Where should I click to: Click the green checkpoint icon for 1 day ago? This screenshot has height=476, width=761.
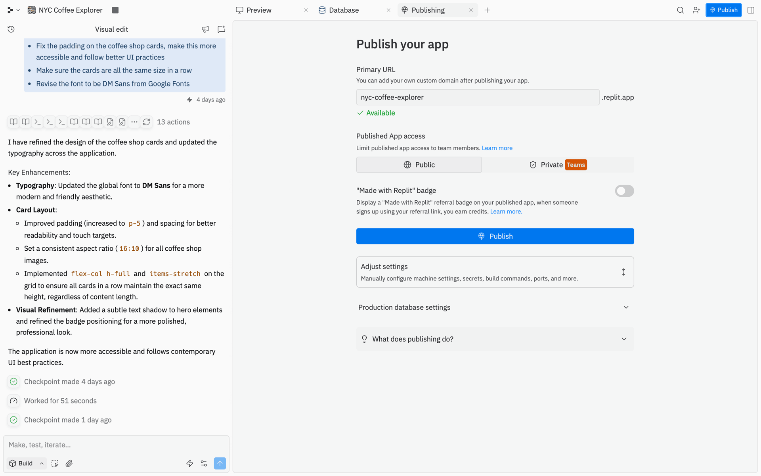(x=14, y=420)
